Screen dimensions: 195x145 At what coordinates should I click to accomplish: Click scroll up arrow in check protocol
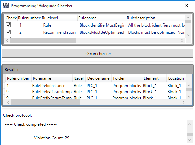(190, 124)
